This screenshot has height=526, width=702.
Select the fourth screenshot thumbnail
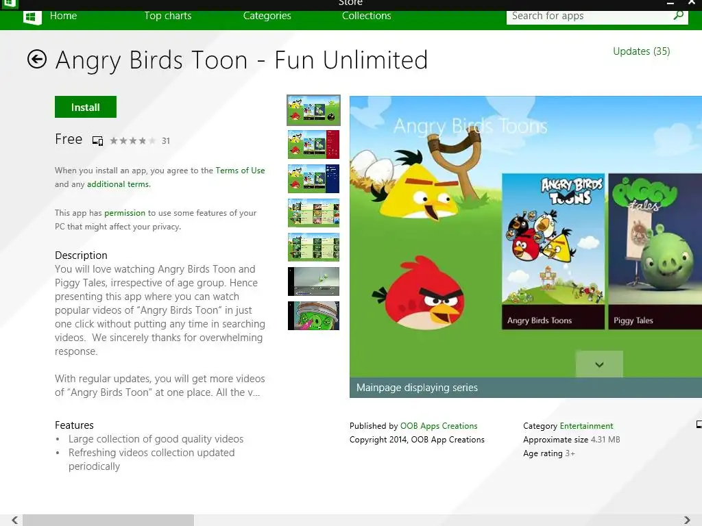(313, 213)
